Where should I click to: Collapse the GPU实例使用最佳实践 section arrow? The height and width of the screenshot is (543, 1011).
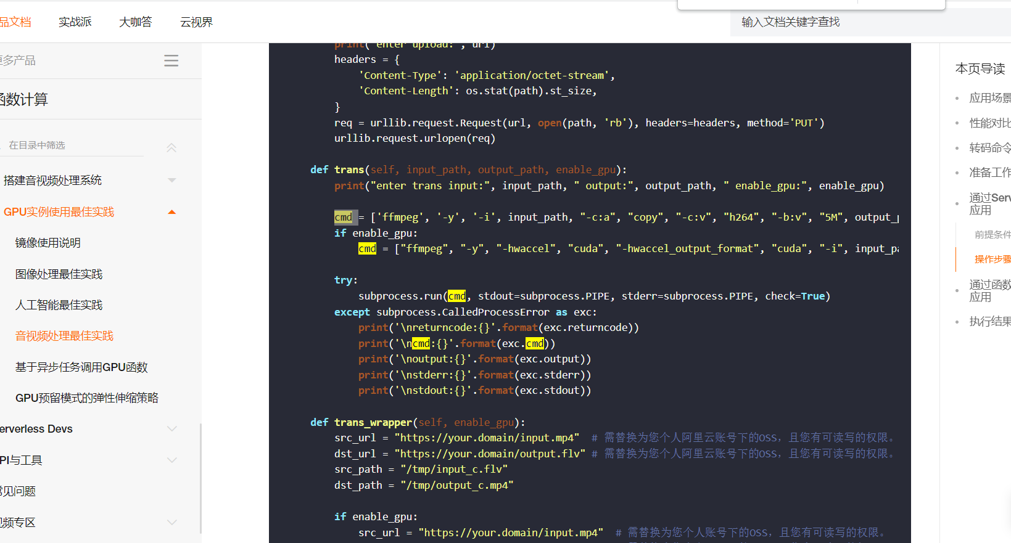pos(172,212)
